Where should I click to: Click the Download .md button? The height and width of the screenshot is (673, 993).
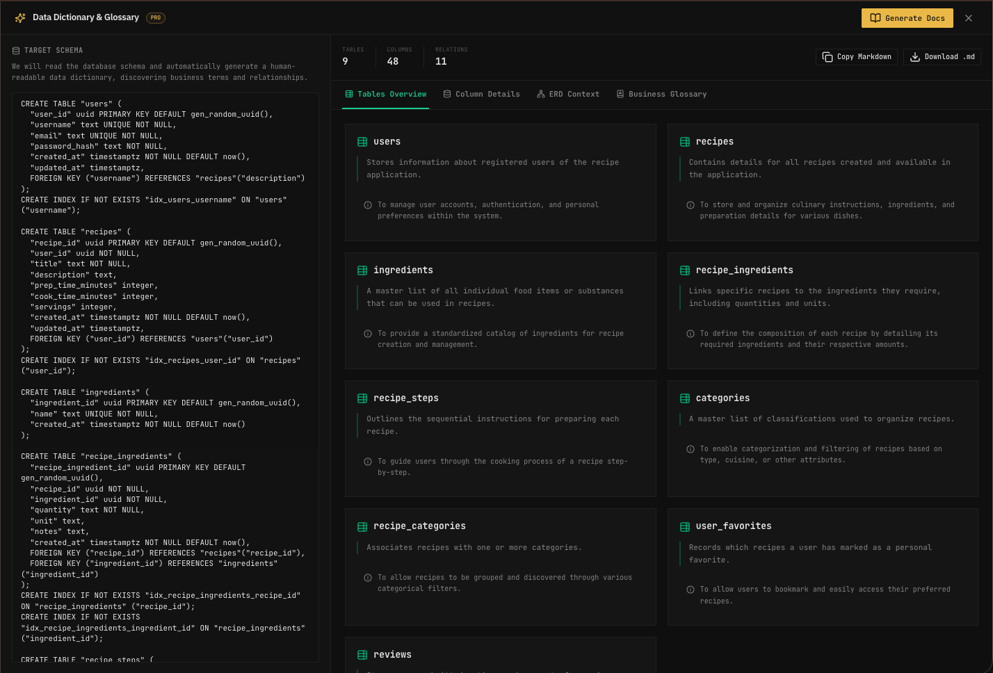click(942, 56)
